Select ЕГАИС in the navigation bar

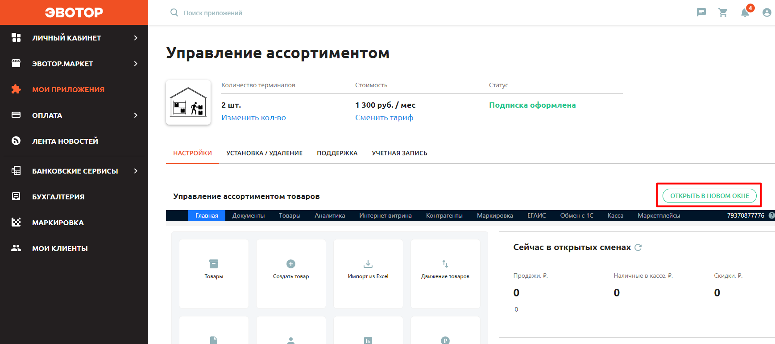click(537, 215)
